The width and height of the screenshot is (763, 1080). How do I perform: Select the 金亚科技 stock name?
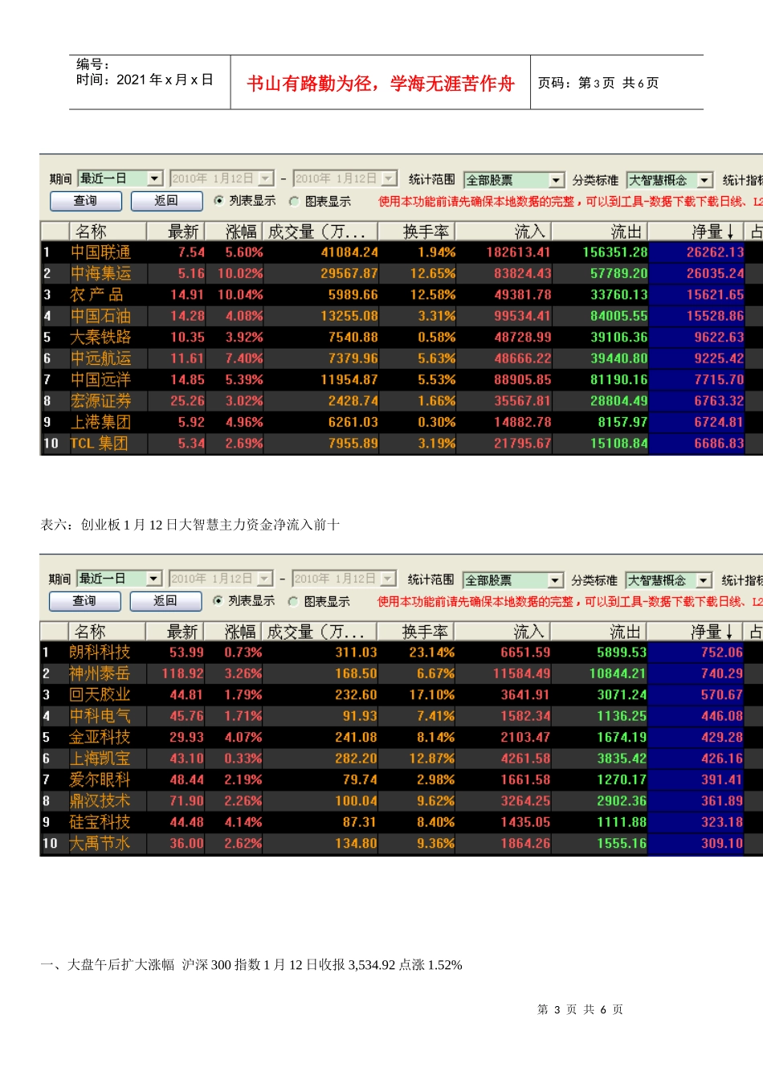click(100, 737)
